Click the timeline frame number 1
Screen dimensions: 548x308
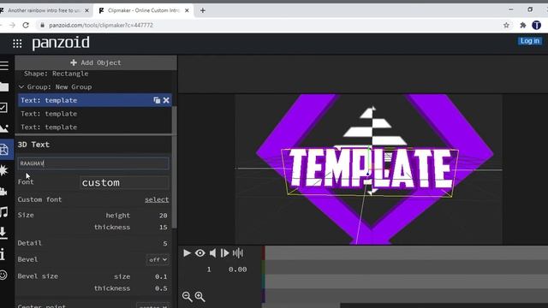pyautogui.click(x=209, y=269)
